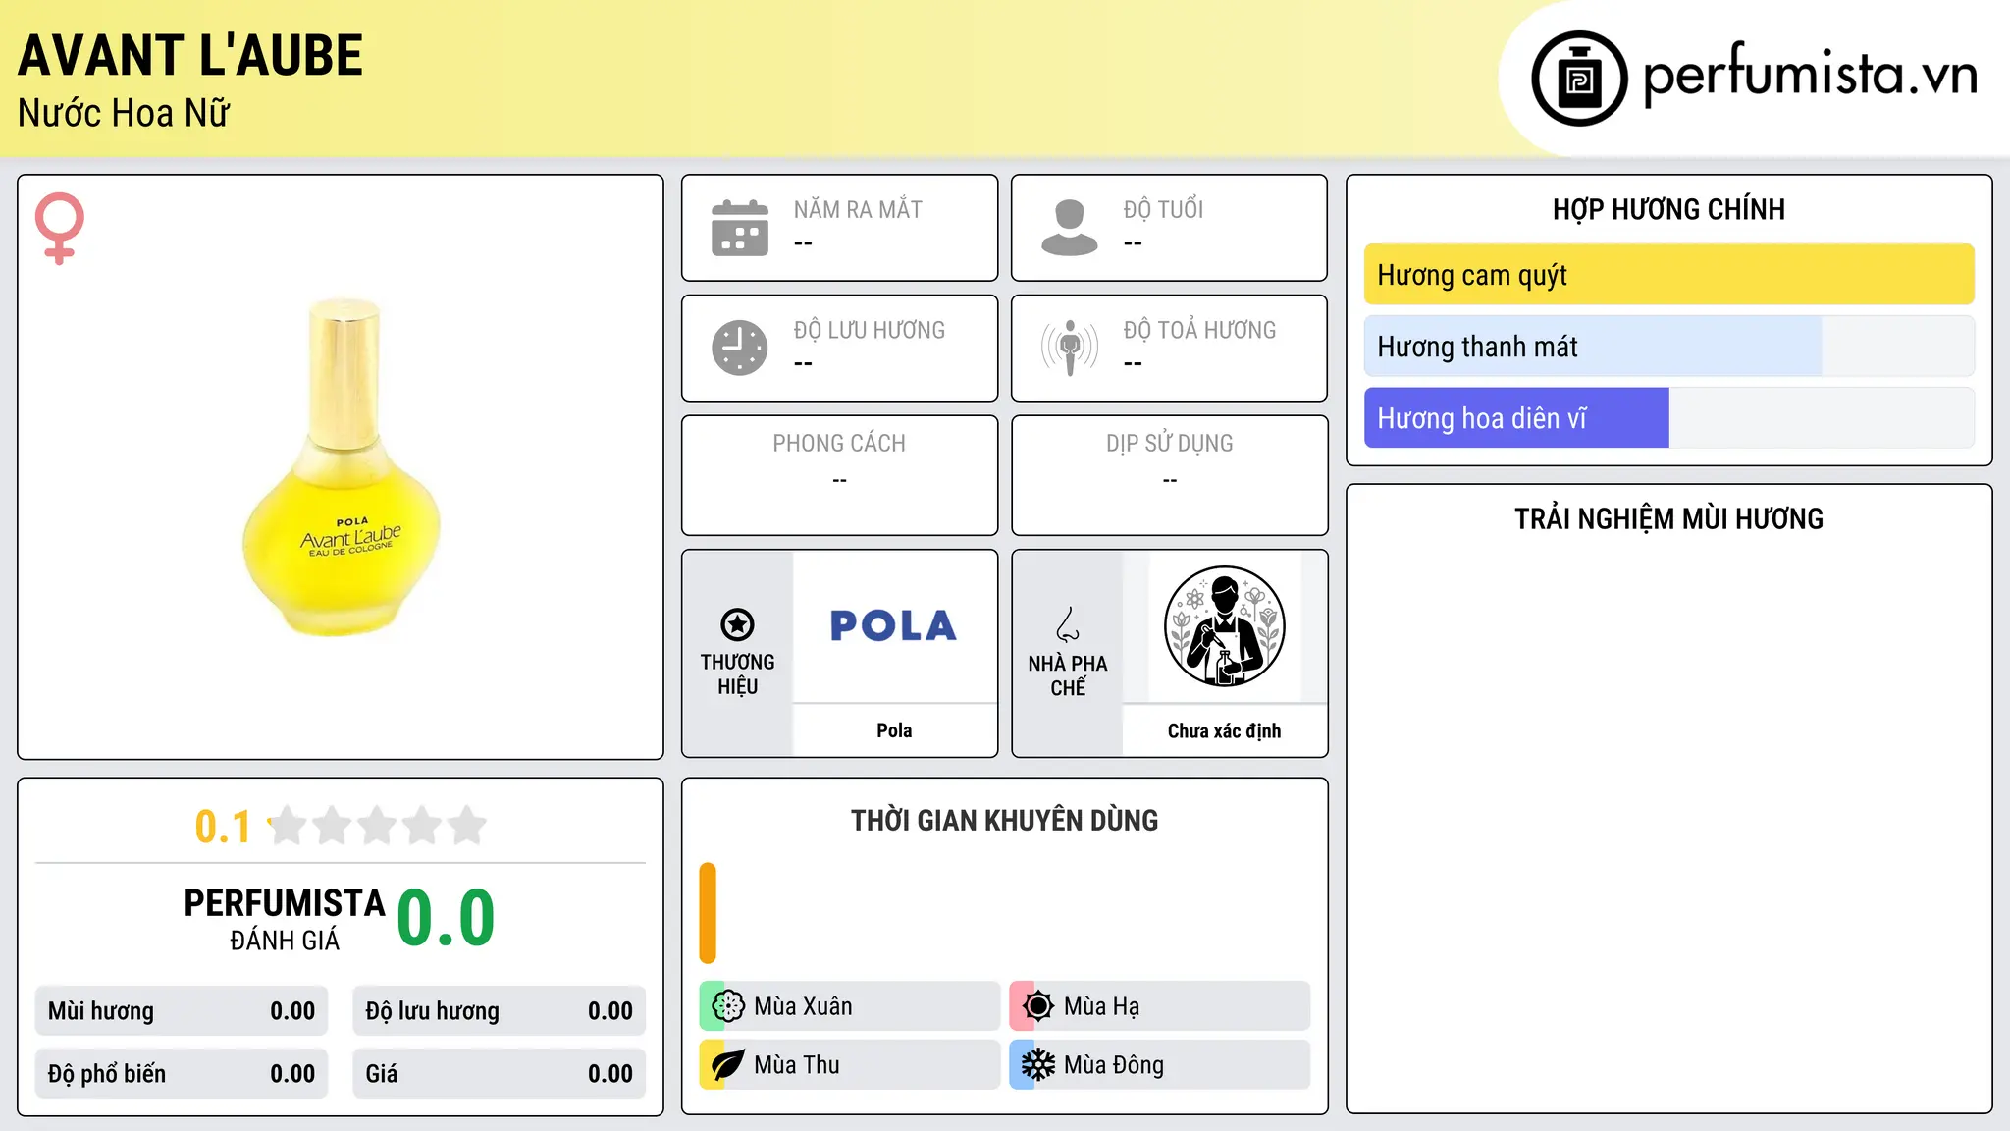Click the pink female gender symbol
The width and height of the screenshot is (2010, 1131).
59,228
